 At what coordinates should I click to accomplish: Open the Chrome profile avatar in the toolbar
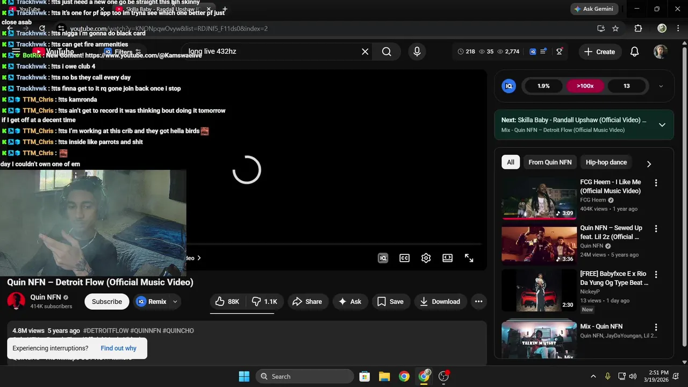click(x=662, y=28)
